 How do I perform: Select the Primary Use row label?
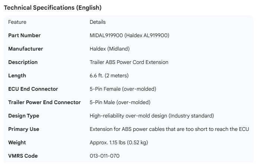pyautogui.click(x=23, y=129)
